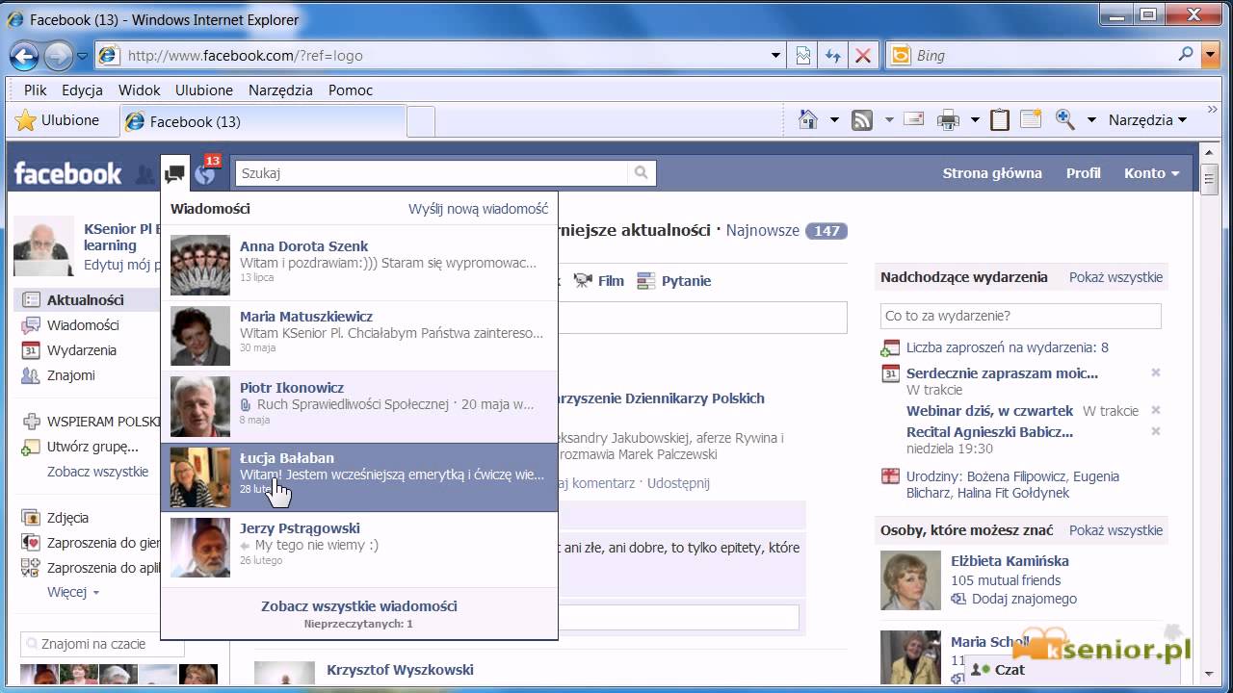This screenshot has width=1233, height=693.
Task: Click the Print icon in toolbar
Action: click(x=949, y=120)
